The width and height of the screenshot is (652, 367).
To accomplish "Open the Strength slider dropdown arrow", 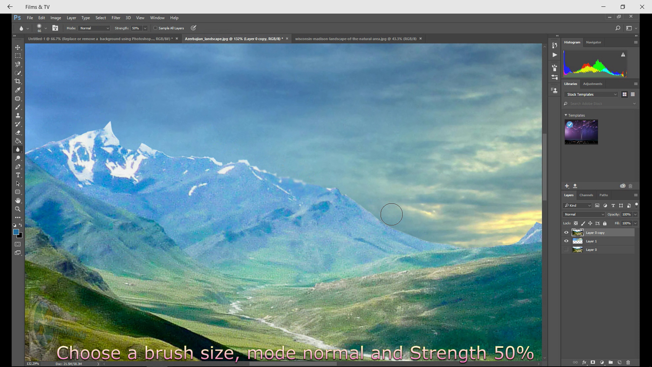I will click(145, 28).
